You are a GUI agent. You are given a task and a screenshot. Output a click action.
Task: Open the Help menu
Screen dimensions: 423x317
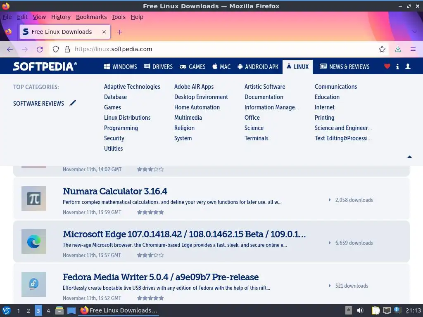[137, 17]
